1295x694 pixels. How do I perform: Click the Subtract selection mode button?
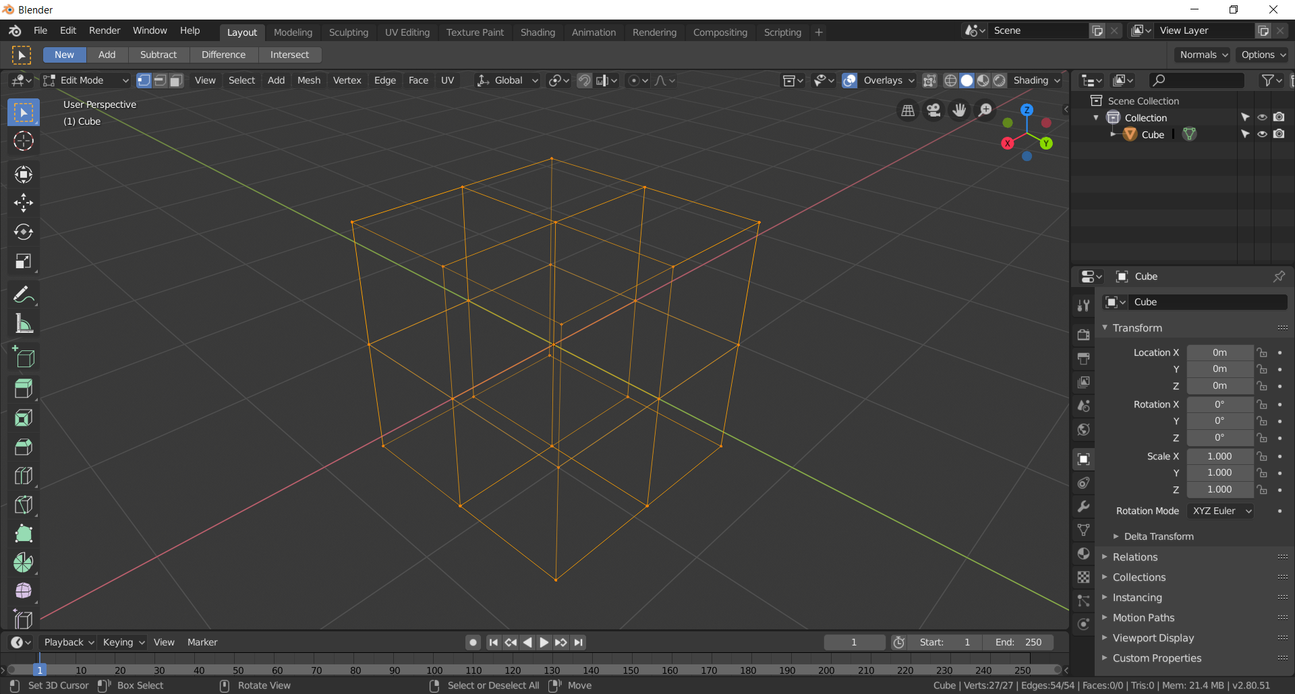click(x=158, y=55)
